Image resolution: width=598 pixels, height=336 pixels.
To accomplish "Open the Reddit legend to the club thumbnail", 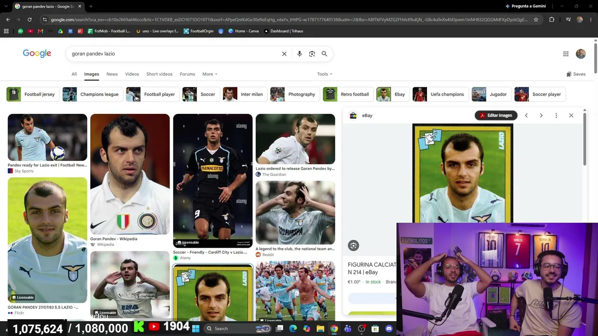I will [x=295, y=213].
